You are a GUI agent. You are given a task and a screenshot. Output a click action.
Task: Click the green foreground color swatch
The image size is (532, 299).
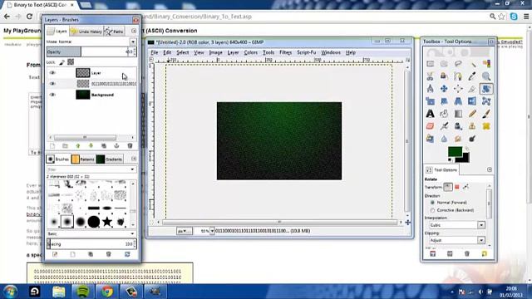point(455,151)
